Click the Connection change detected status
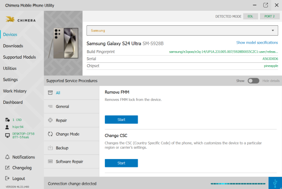 click(x=72, y=184)
